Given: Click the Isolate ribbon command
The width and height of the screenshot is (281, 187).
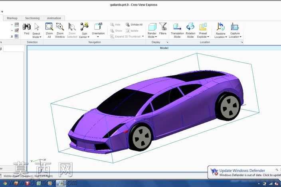Looking at the screenshot, I should click(132, 31).
